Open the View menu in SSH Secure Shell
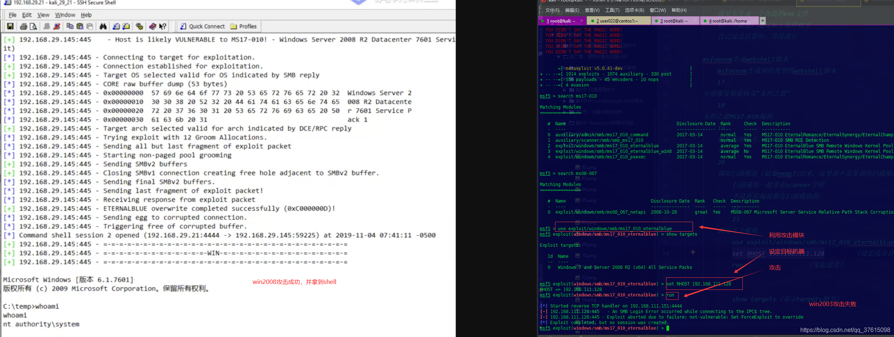 [x=43, y=15]
